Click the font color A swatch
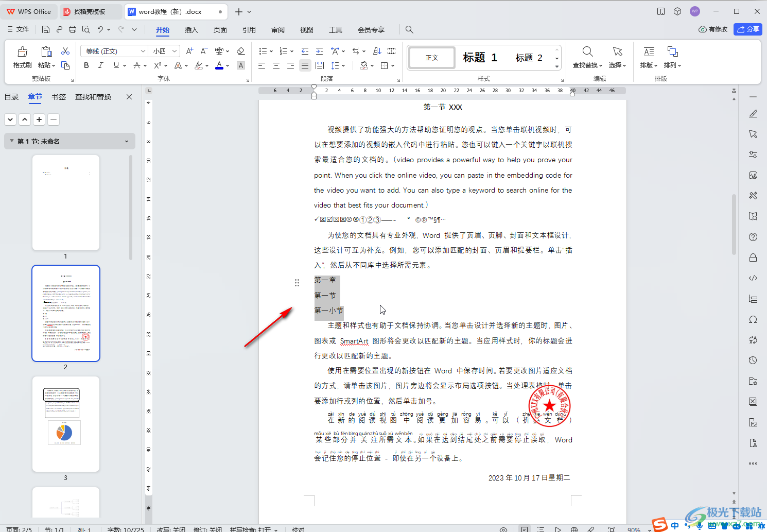Viewport: 767px width, 532px height. coord(219,65)
